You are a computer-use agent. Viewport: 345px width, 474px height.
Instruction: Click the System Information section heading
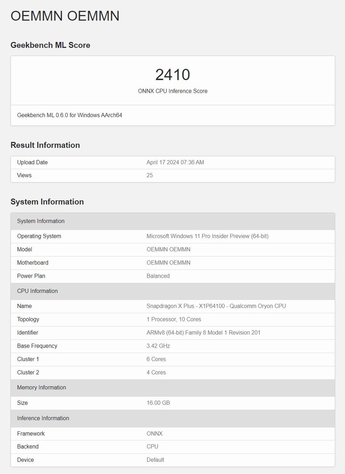[x=47, y=202]
